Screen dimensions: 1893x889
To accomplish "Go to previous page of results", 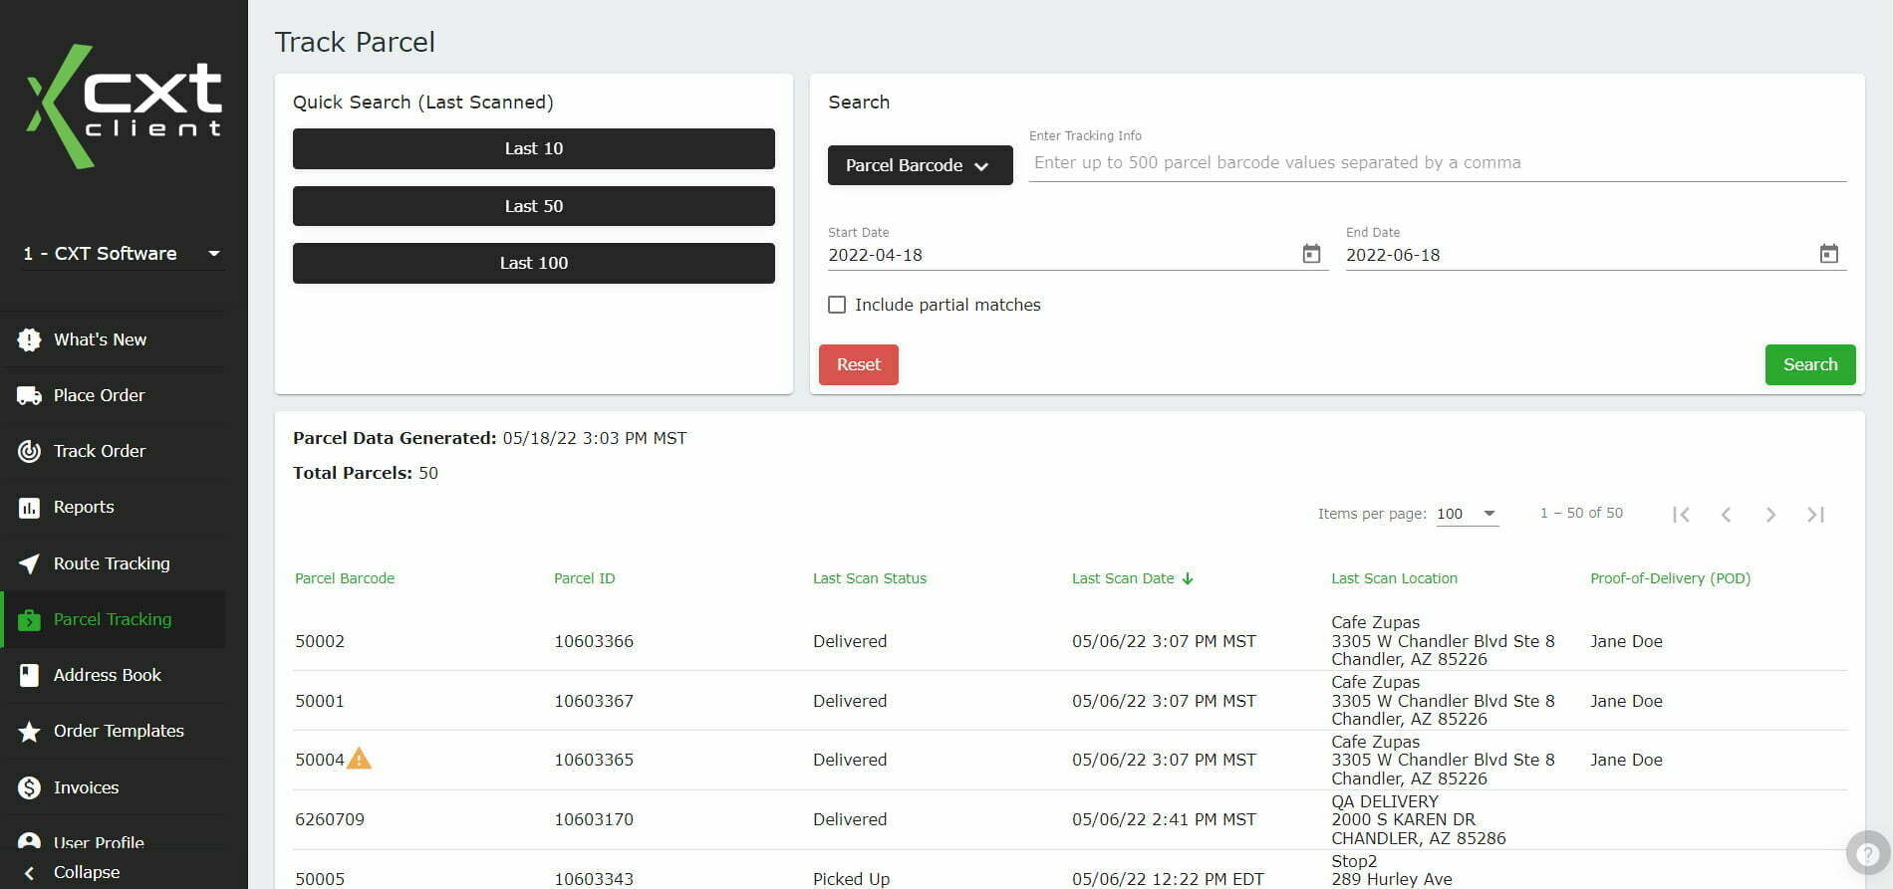I will tap(1726, 515).
